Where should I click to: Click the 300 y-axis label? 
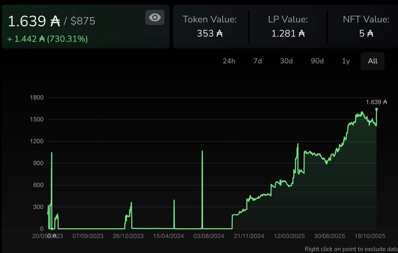tap(38, 207)
